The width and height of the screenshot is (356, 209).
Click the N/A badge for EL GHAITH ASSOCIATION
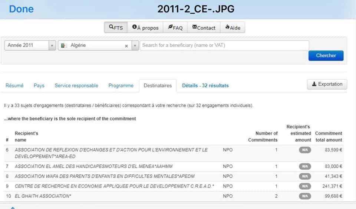point(305,196)
